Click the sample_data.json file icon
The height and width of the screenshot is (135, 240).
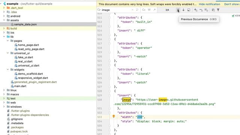(x=12, y=24)
